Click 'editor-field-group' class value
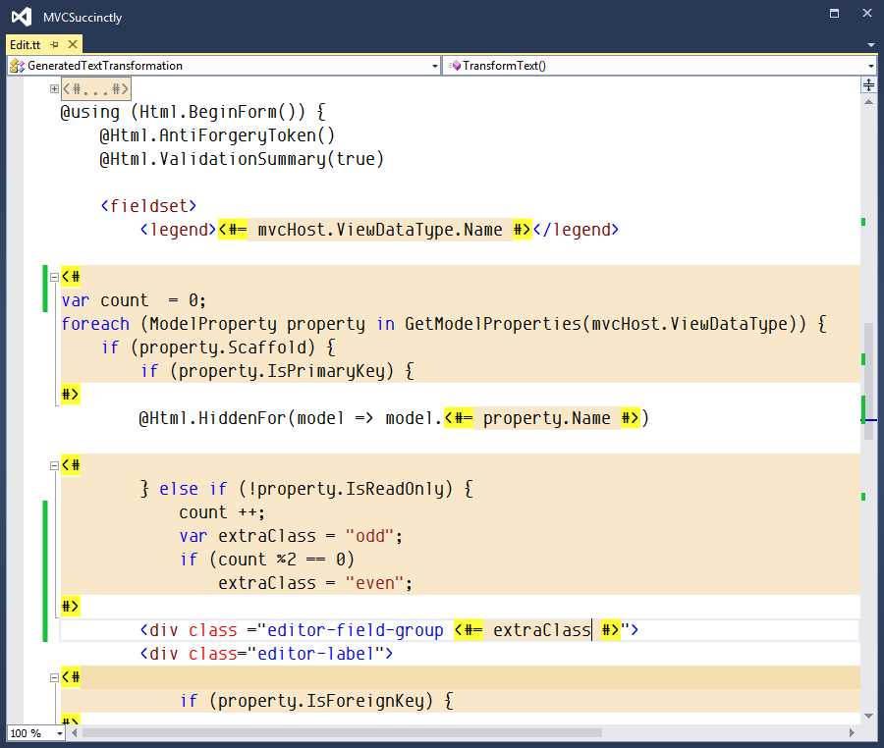 356,630
